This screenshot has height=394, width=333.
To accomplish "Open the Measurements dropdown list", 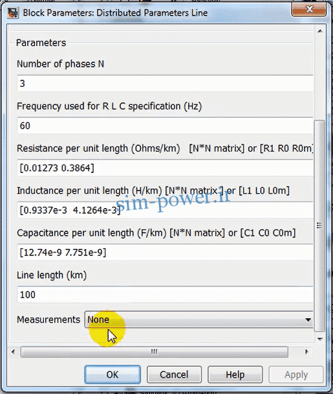I will (x=199, y=319).
